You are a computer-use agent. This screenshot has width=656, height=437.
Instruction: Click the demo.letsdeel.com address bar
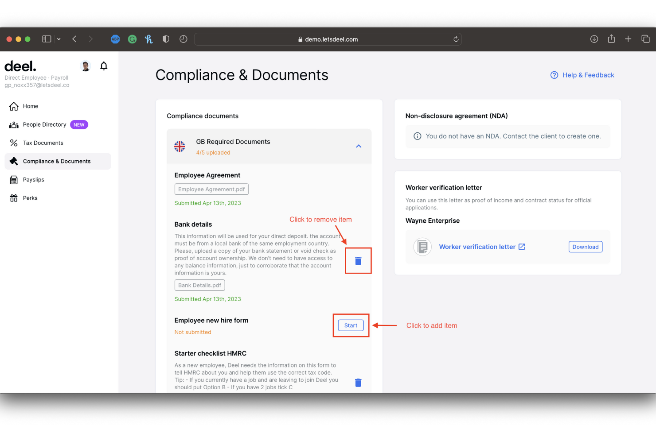(x=328, y=39)
